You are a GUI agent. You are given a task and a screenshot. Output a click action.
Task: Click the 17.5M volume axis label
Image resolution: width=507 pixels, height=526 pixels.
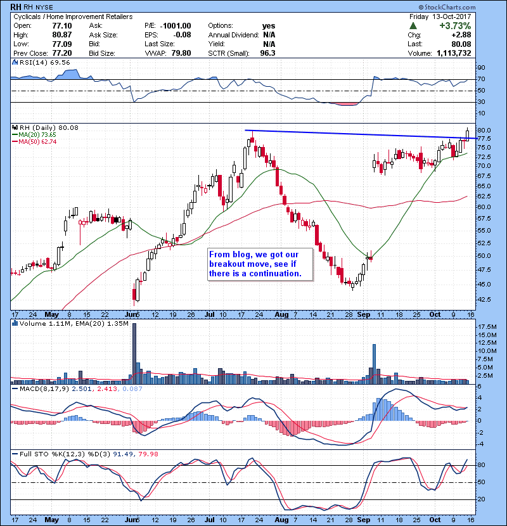click(x=487, y=327)
